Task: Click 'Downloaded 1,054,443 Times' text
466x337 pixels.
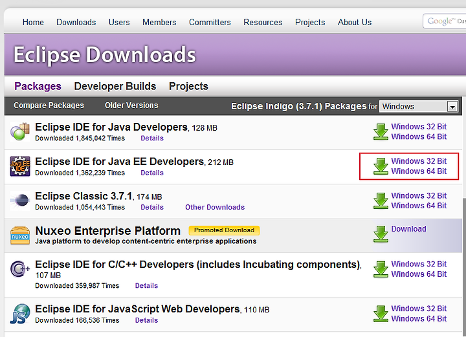Action: 80,207
